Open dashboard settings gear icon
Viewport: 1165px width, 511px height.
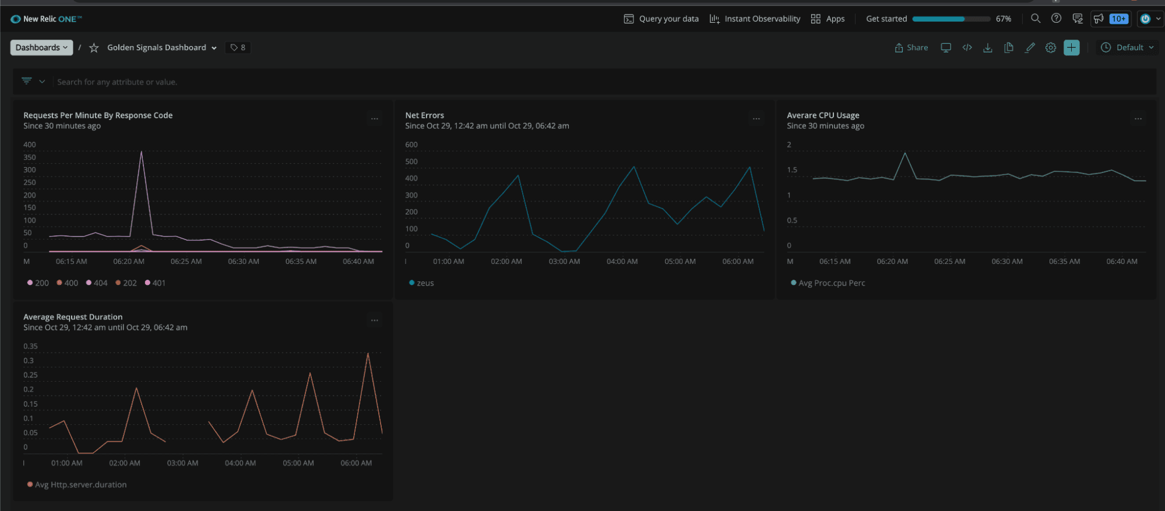1050,48
